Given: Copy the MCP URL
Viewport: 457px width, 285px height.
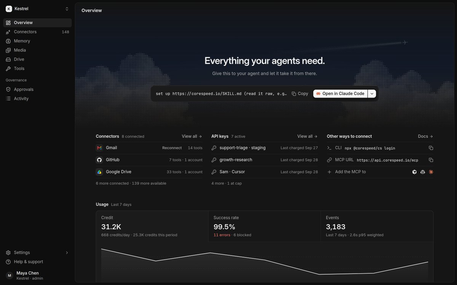Looking at the screenshot, I should tap(431, 160).
